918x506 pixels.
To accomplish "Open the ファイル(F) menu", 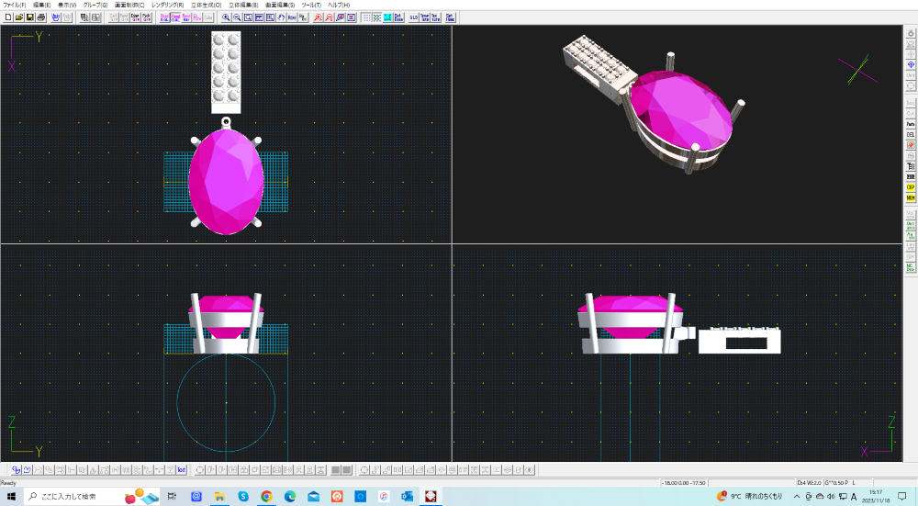I will 15,5.
